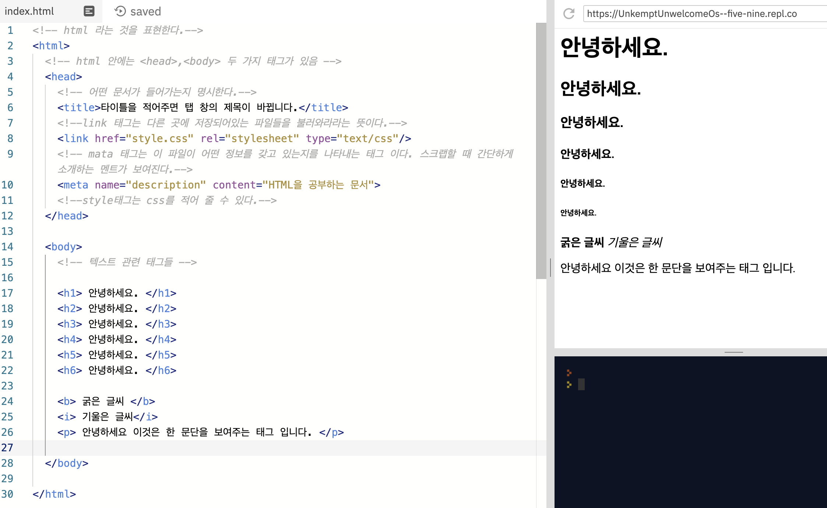Click the largest 안녕하세요 heading in the preview
The height and width of the screenshot is (508, 827).
coord(614,47)
